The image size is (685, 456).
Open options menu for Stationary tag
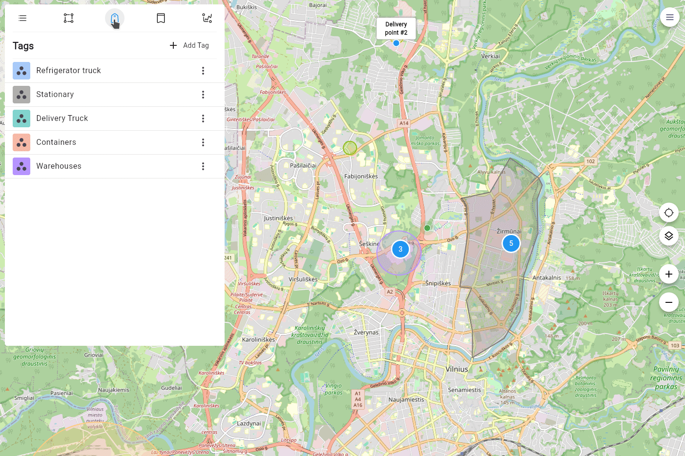203,95
